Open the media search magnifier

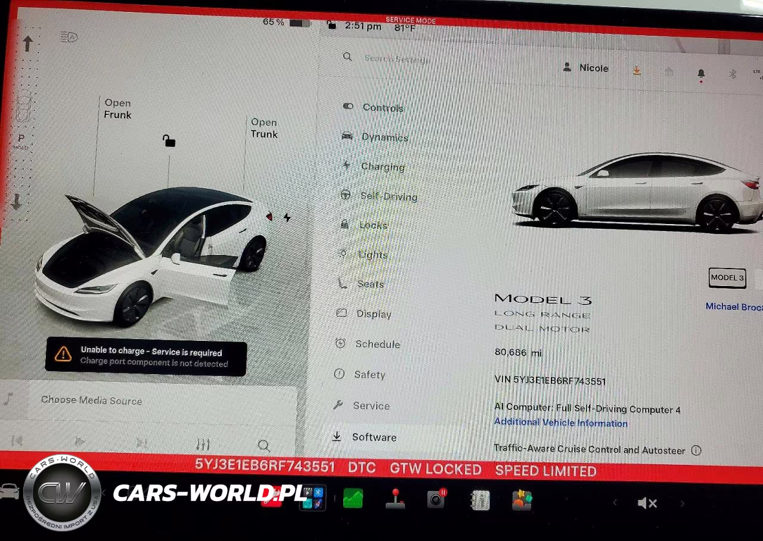point(264,445)
